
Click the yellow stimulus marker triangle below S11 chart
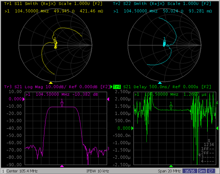(51, 83)
